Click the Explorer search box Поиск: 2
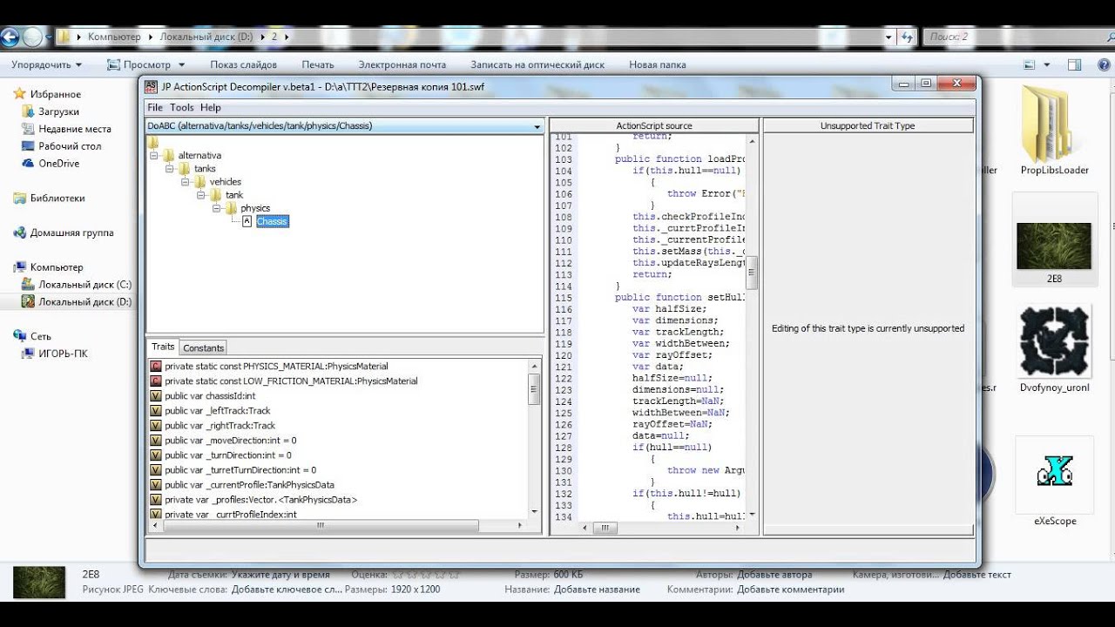Viewport: 1115px width, 627px height. (1012, 37)
